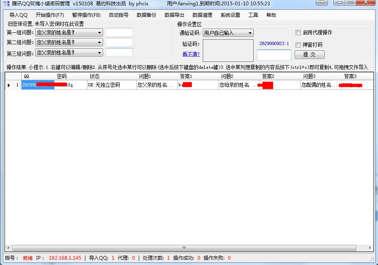This screenshot has width=378, height=265.
Task: Click the 密码 column header
Action: (x=71, y=76)
